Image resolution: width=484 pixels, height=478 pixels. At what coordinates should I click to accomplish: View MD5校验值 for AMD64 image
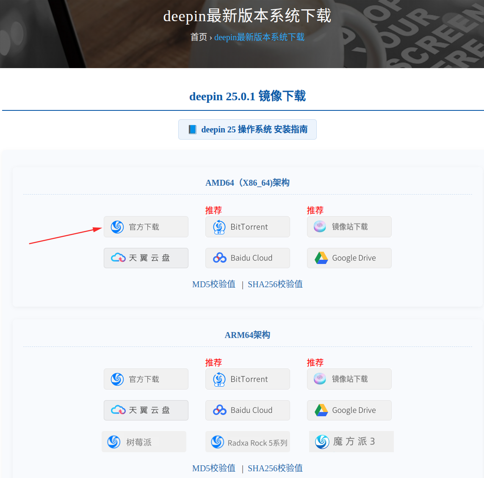coord(213,284)
